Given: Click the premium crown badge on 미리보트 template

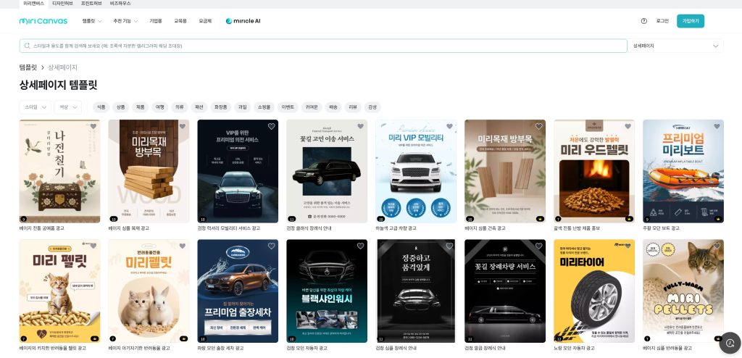Looking at the screenshot, I should point(717,218).
